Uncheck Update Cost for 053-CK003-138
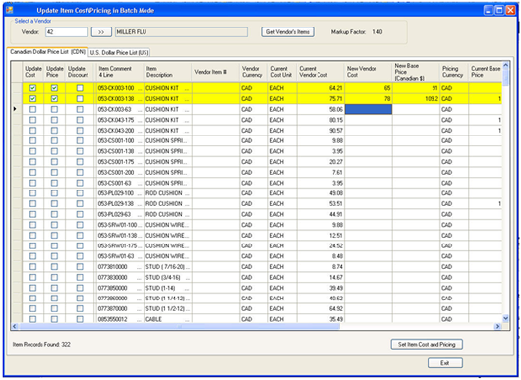Image resolution: width=521 pixels, height=380 pixels. click(32, 99)
